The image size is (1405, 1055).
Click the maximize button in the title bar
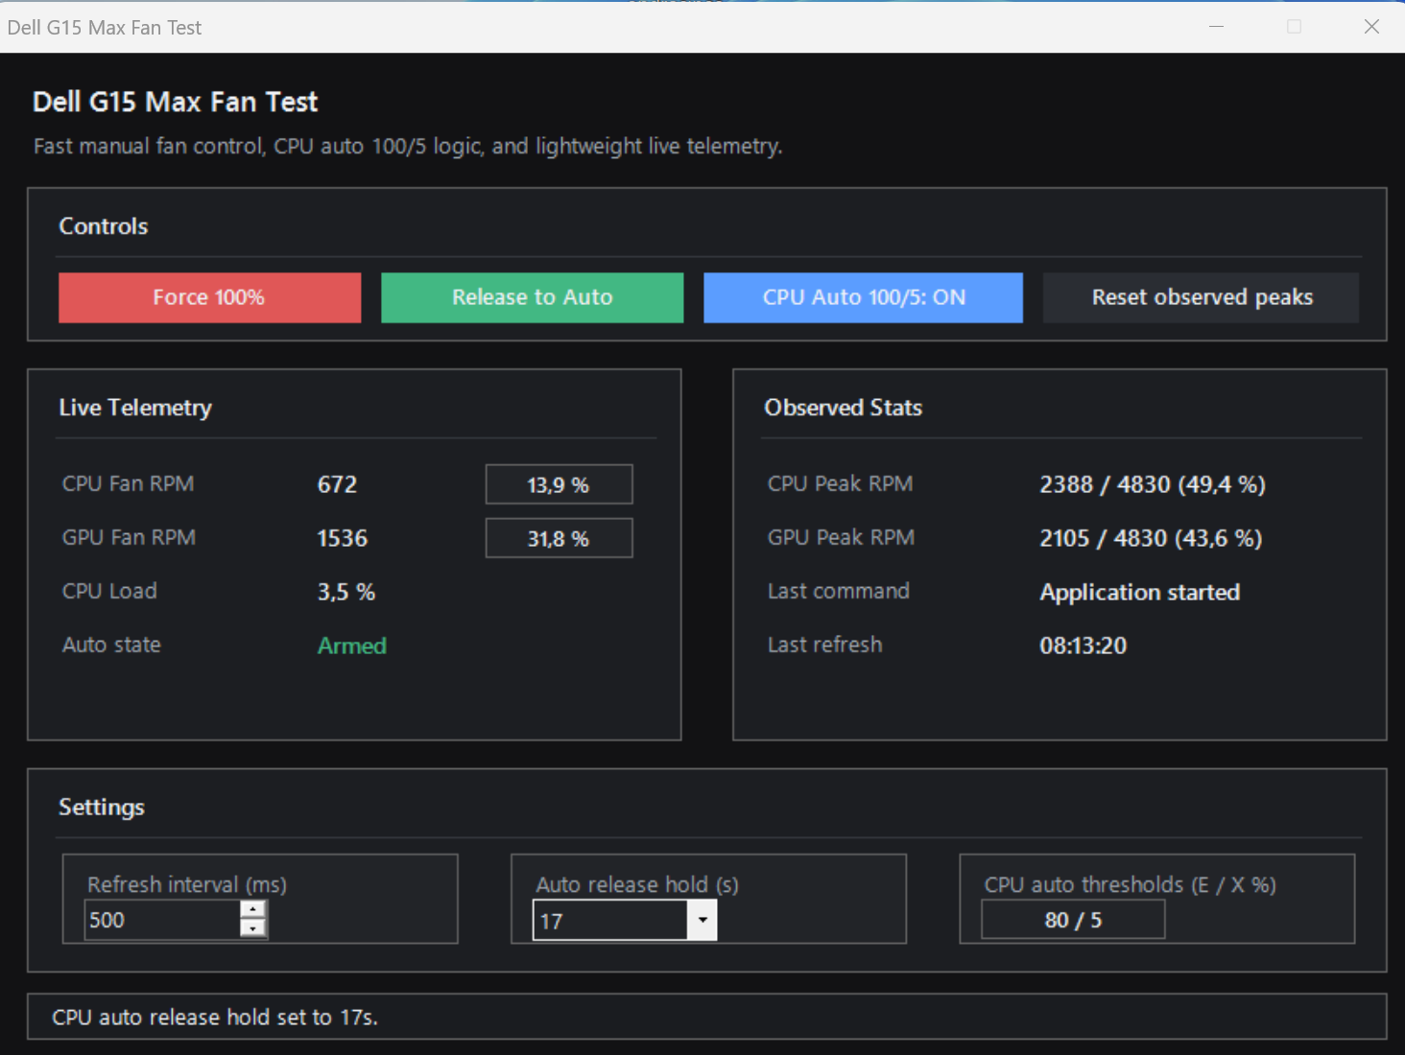coord(1294,27)
